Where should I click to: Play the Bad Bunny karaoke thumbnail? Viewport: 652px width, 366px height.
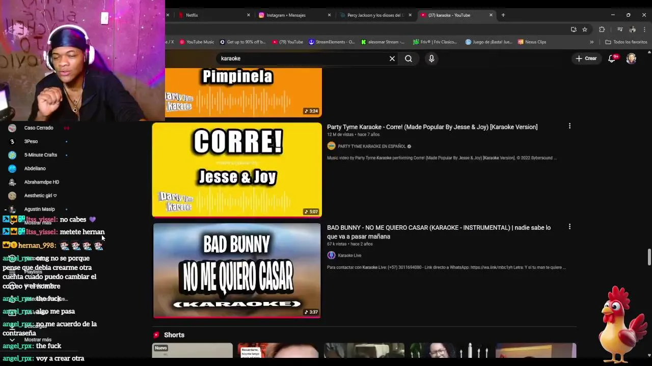237,270
